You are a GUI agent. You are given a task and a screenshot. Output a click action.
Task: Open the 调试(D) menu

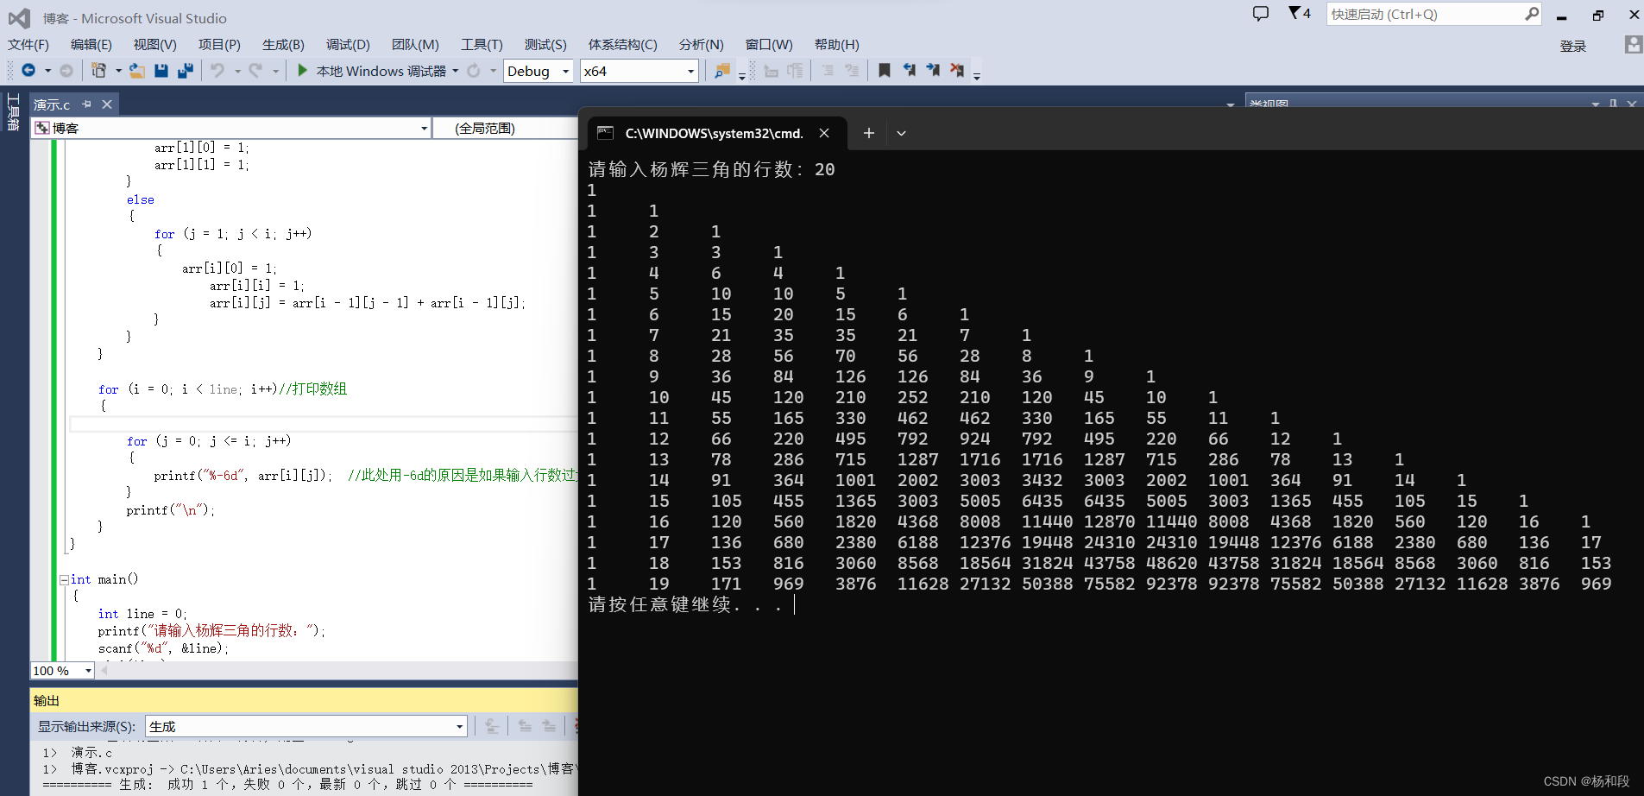[x=348, y=45]
